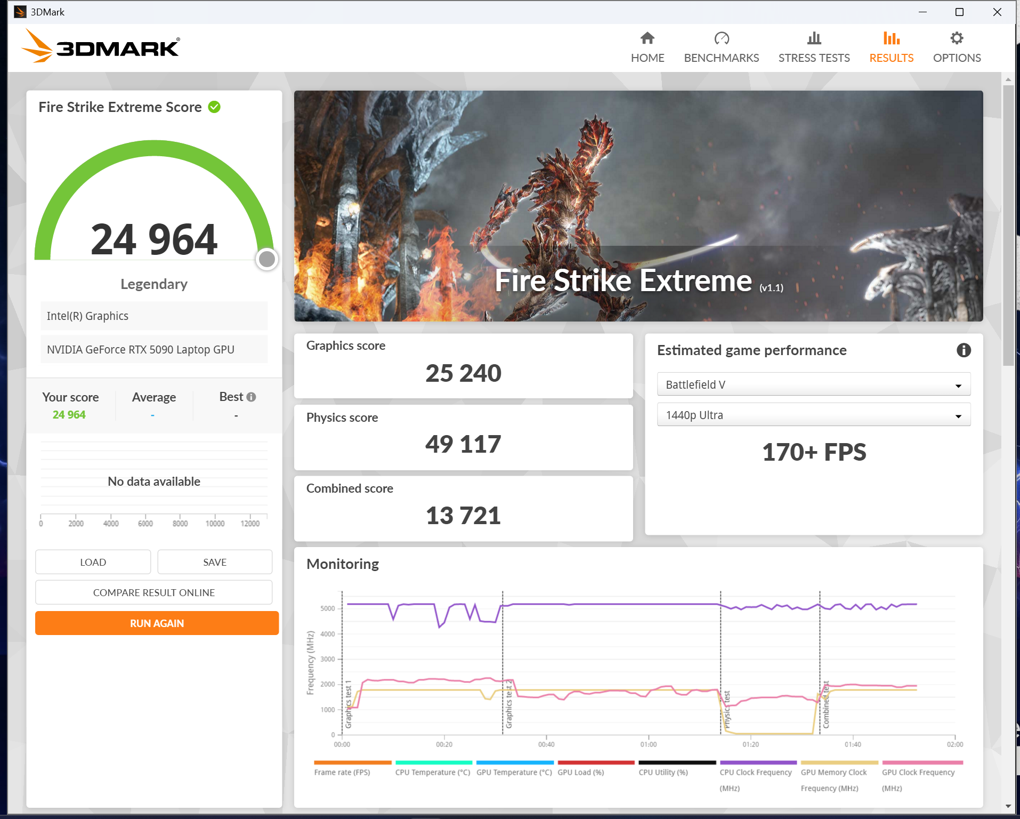Toggle CPU Clock Frequency legend swatch
This screenshot has width=1020, height=819.
click(758, 762)
